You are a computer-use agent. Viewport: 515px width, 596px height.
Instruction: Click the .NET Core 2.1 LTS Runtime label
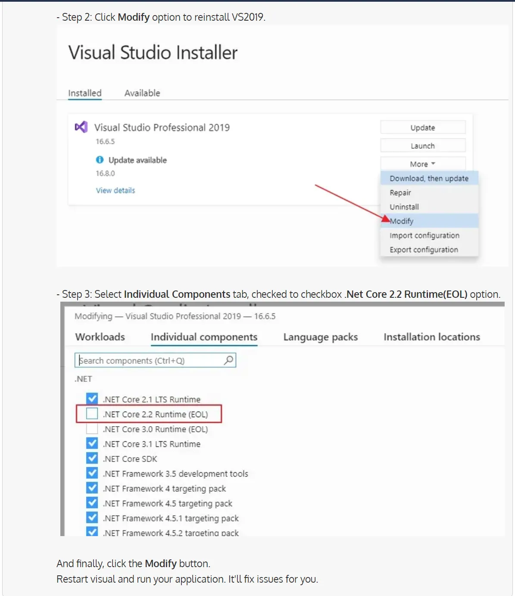[152, 399]
